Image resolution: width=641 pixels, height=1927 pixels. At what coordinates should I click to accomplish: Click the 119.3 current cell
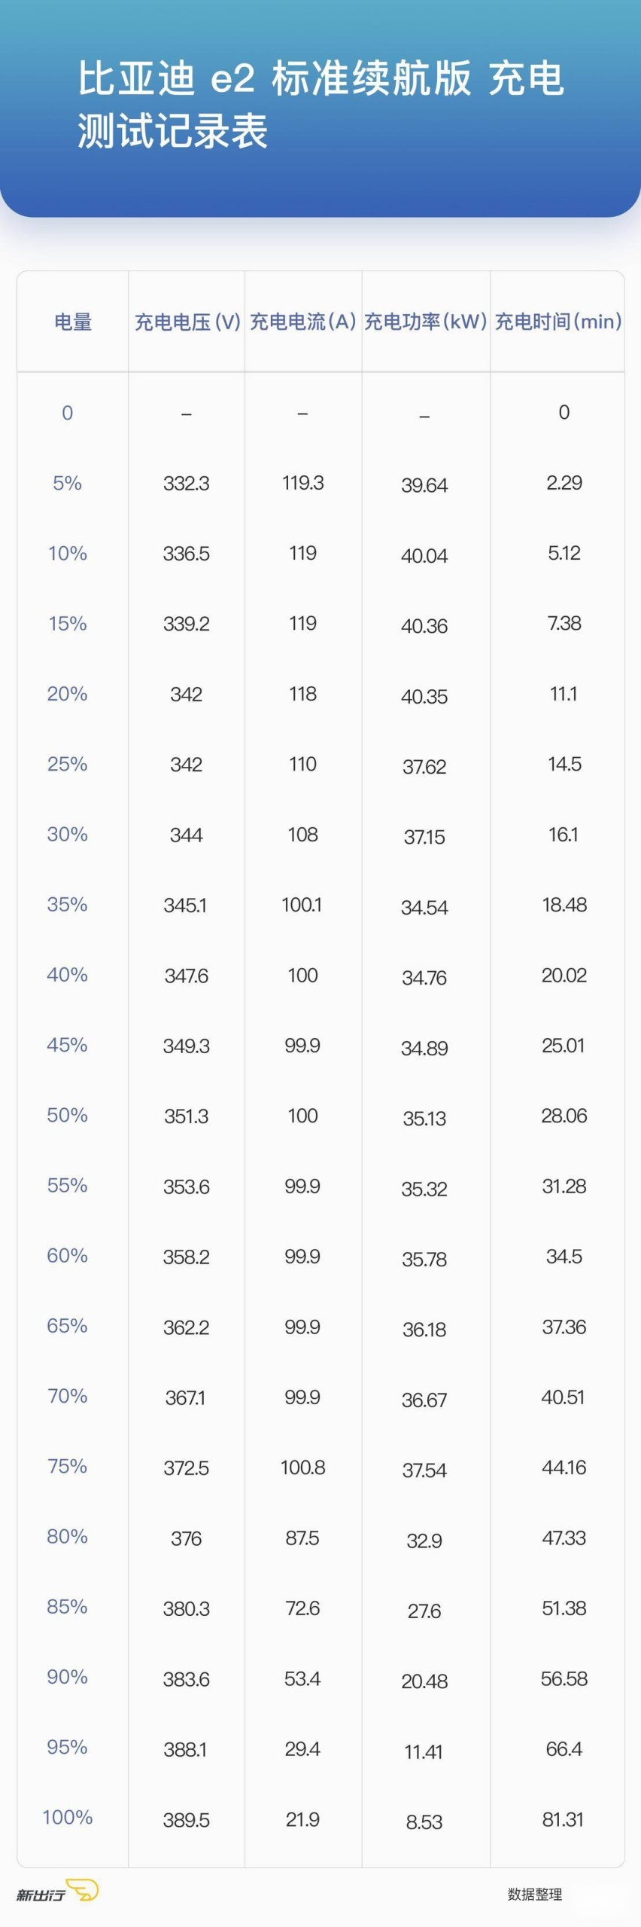click(x=302, y=483)
